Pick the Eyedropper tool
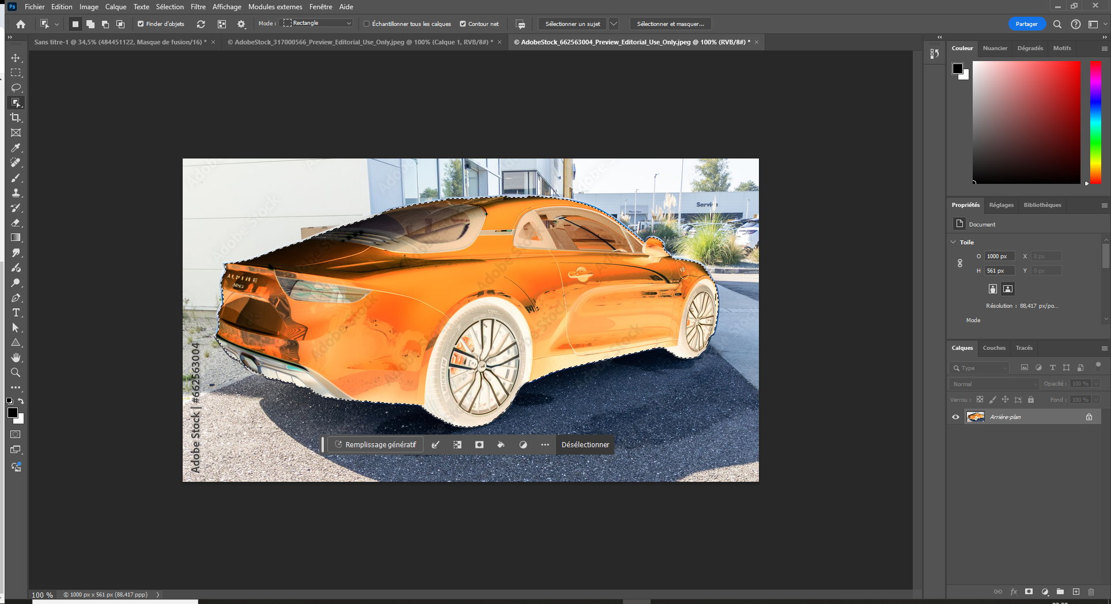 [16, 148]
